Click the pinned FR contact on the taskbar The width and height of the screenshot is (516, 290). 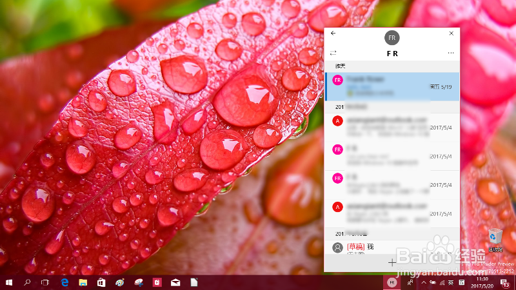tap(392, 282)
